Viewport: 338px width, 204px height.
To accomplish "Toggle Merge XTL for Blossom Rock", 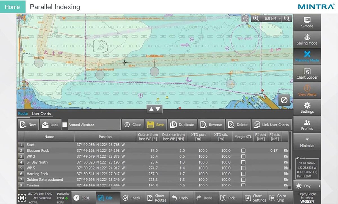I will pos(243,150).
